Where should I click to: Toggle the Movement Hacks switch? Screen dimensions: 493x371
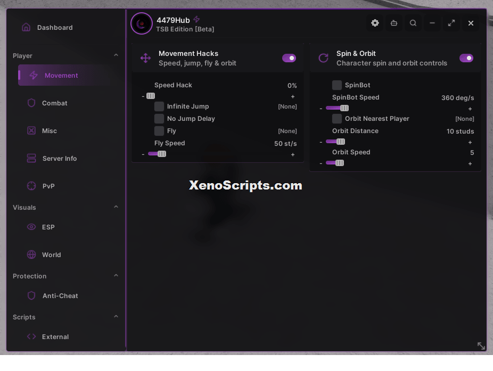[x=289, y=58]
